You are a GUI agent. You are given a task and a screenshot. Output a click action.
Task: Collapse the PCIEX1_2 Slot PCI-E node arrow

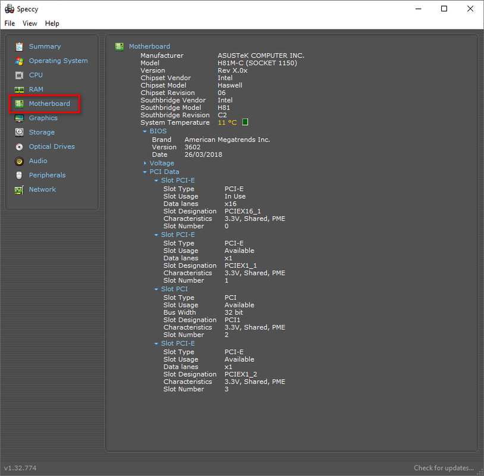156,344
